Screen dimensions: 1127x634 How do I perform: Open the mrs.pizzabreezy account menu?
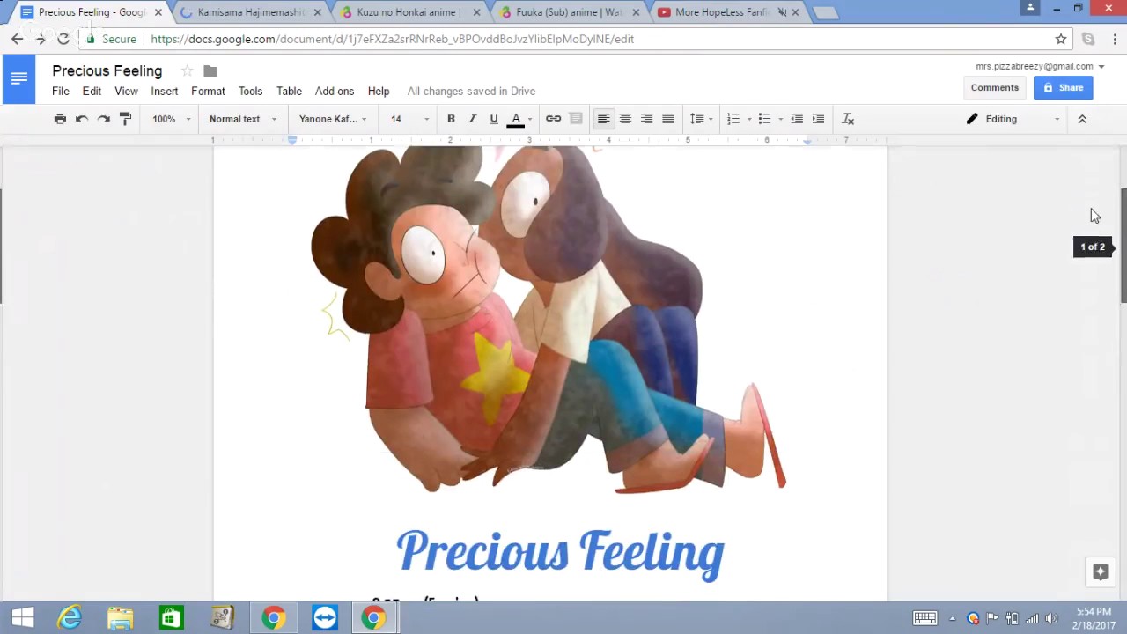1040,66
